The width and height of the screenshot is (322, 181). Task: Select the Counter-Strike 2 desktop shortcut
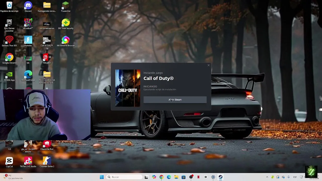(47, 162)
